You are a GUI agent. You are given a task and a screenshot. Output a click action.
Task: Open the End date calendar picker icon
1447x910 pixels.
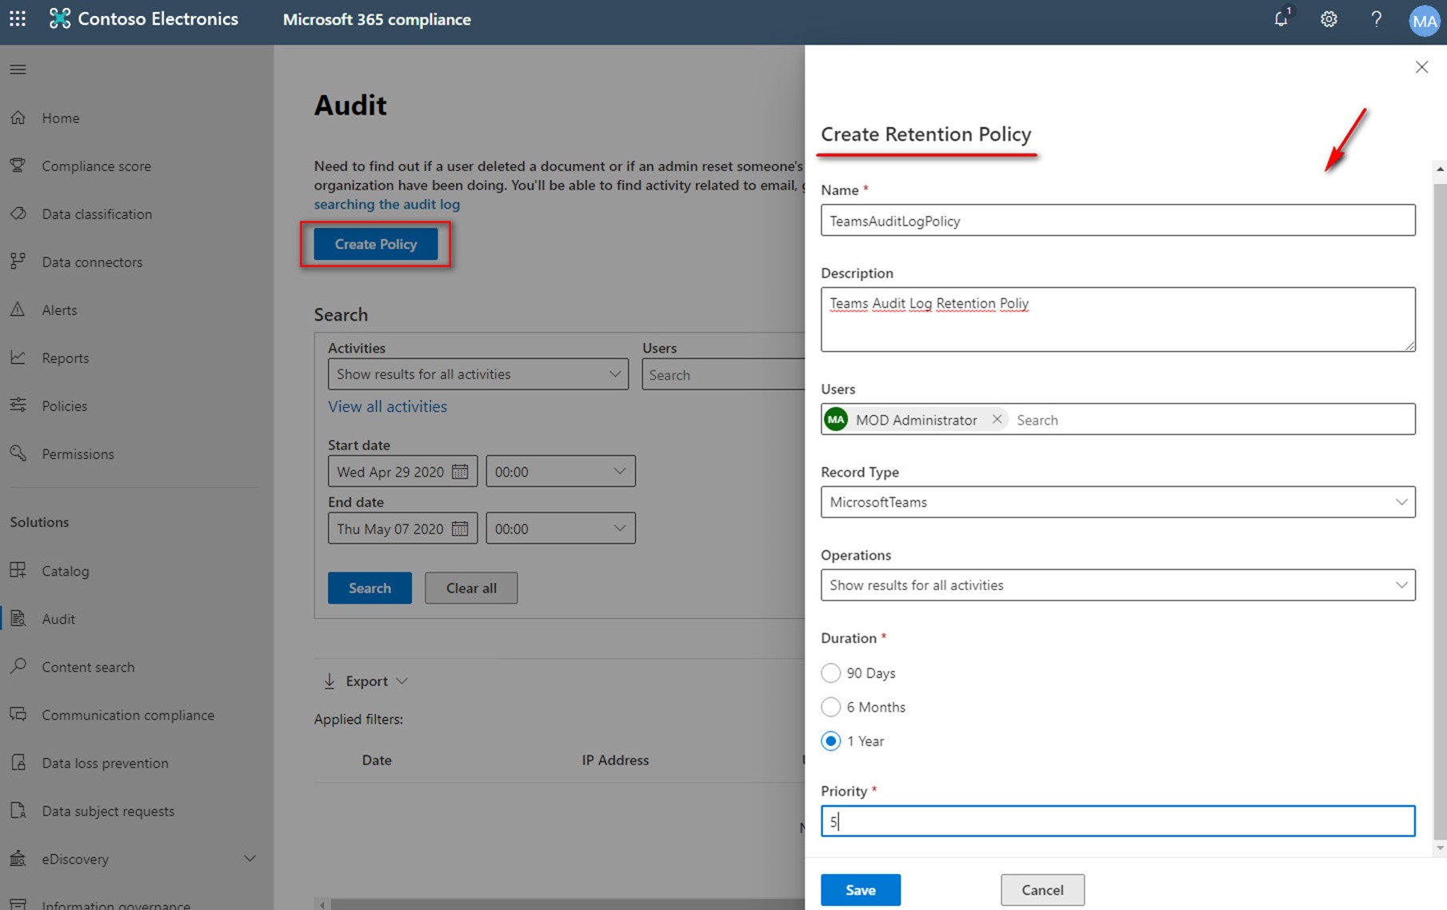click(460, 529)
